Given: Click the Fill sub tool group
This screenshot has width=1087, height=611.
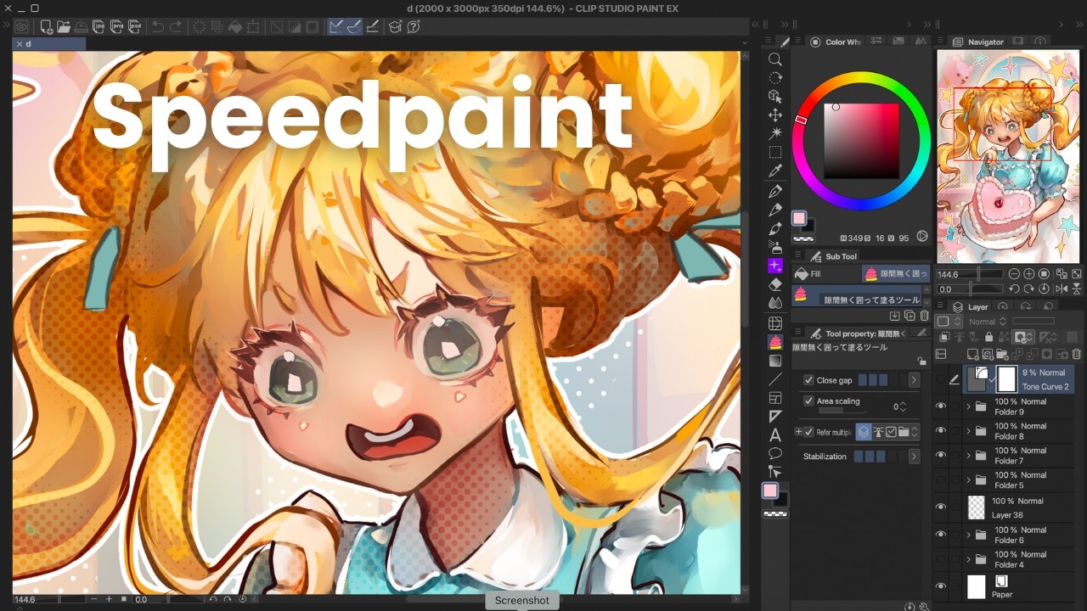Looking at the screenshot, I should 825,273.
